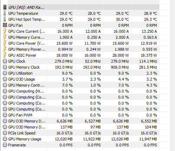
Task: Click the fan icon next to GPU Fan
Action: [x=5, y=25]
